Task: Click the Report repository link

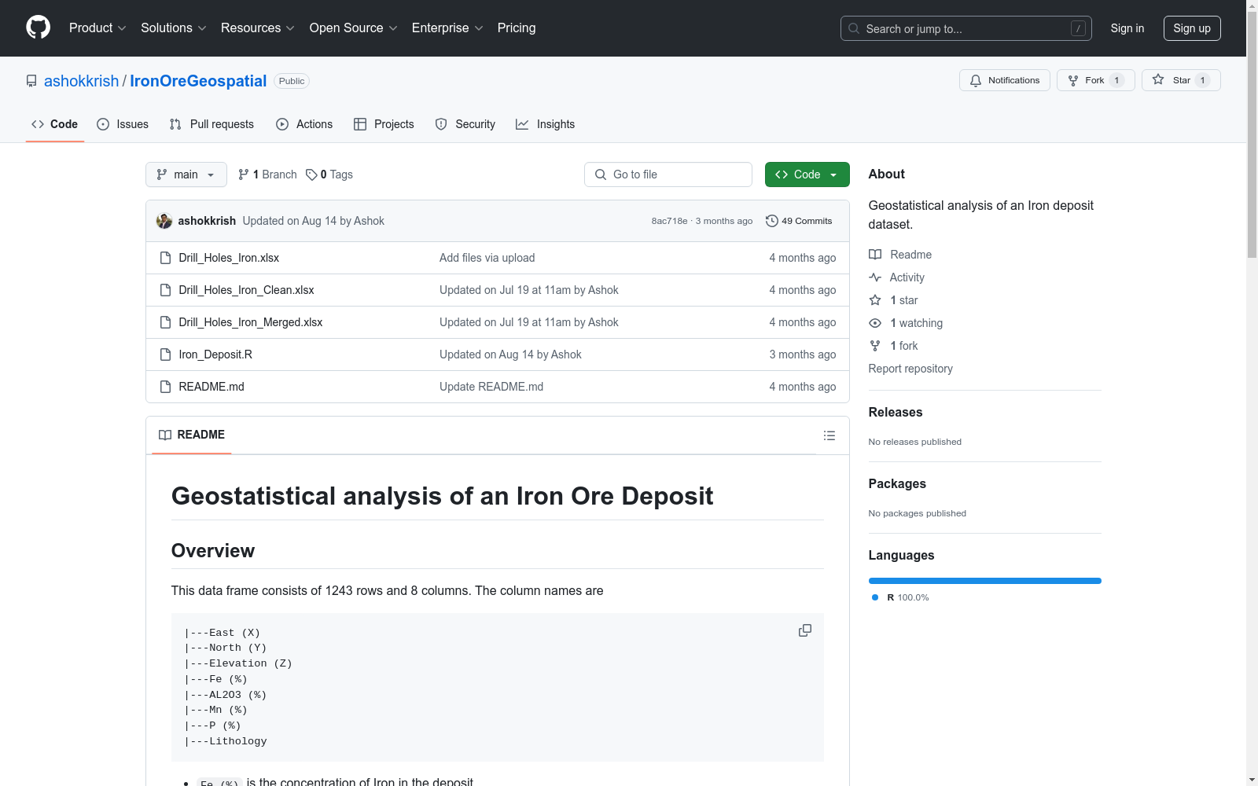Action: coord(910,369)
